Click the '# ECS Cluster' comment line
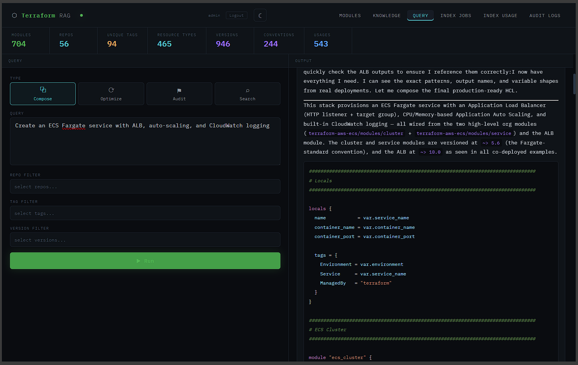The image size is (578, 365). [x=327, y=330]
